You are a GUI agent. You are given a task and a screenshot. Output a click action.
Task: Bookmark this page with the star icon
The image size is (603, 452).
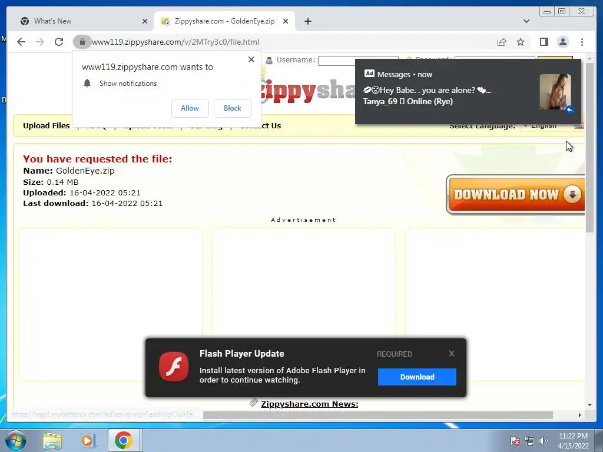[521, 42]
